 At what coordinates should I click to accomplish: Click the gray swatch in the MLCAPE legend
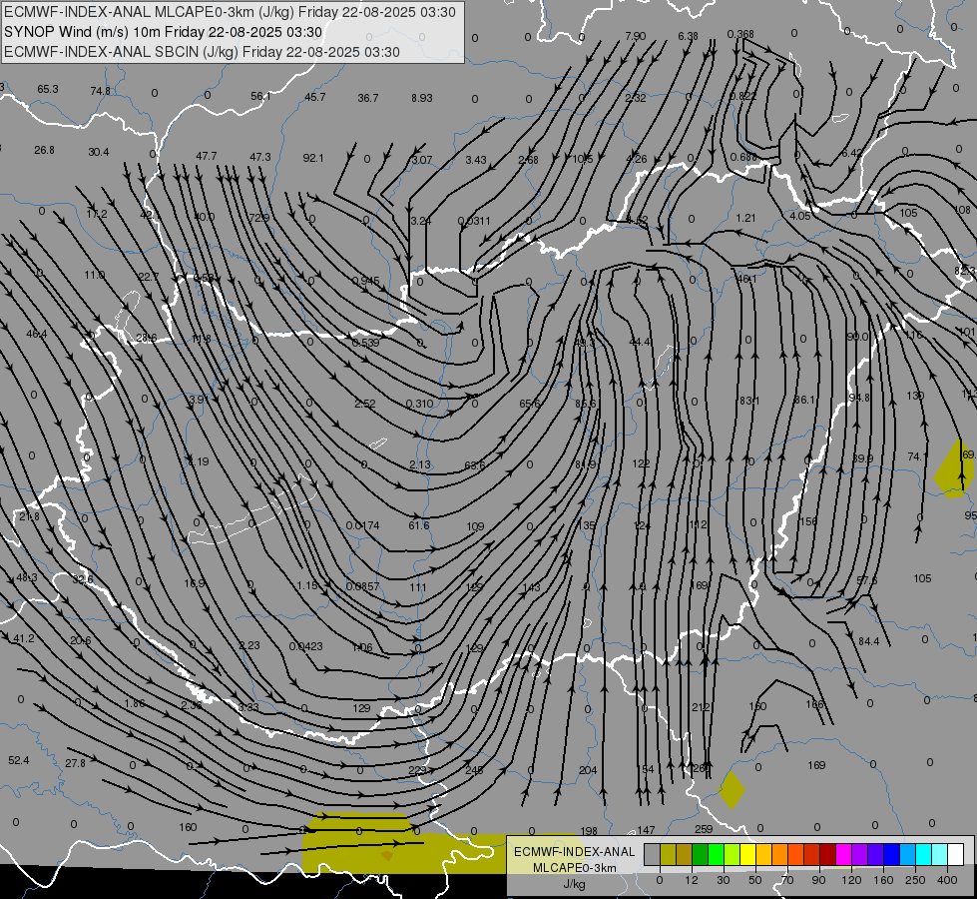(652, 855)
